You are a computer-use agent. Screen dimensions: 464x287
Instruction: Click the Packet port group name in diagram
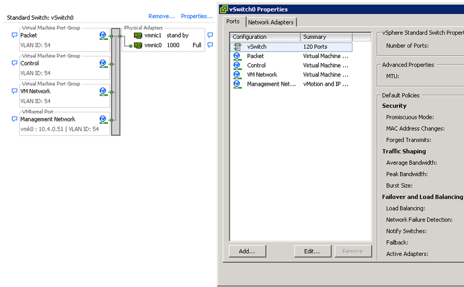[x=28, y=35]
